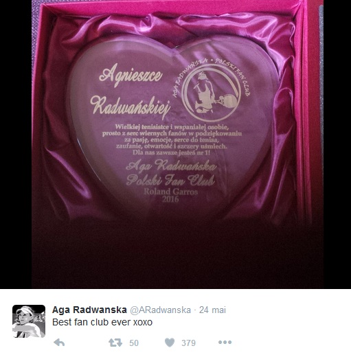The width and height of the screenshot is (351, 357).
Task: Click the engraved word Agnieszce
Action: coord(131,75)
